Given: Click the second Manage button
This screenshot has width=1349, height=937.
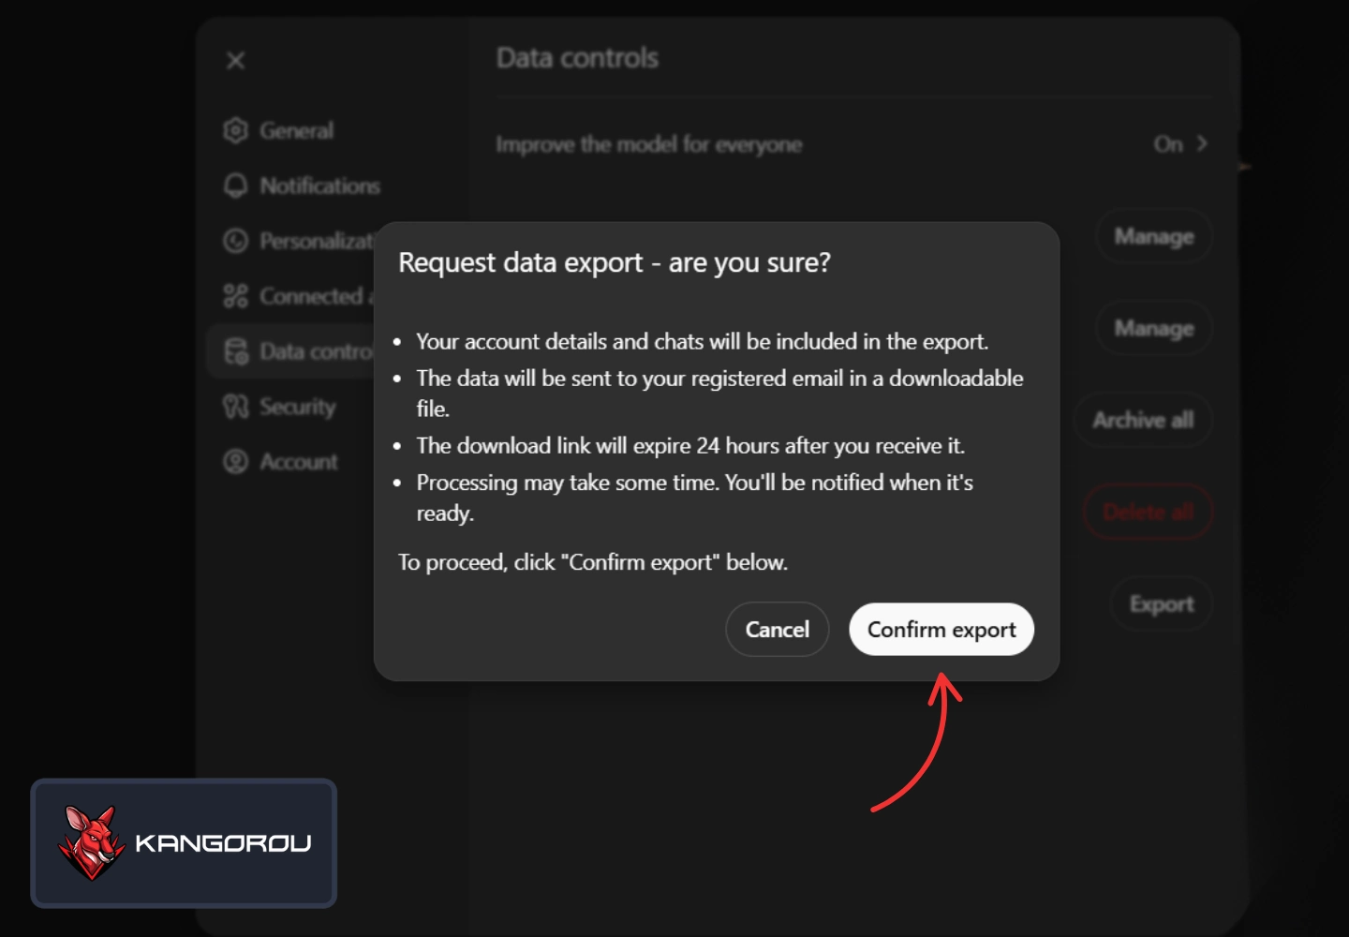Looking at the screenshot, I should [1153, 328].
